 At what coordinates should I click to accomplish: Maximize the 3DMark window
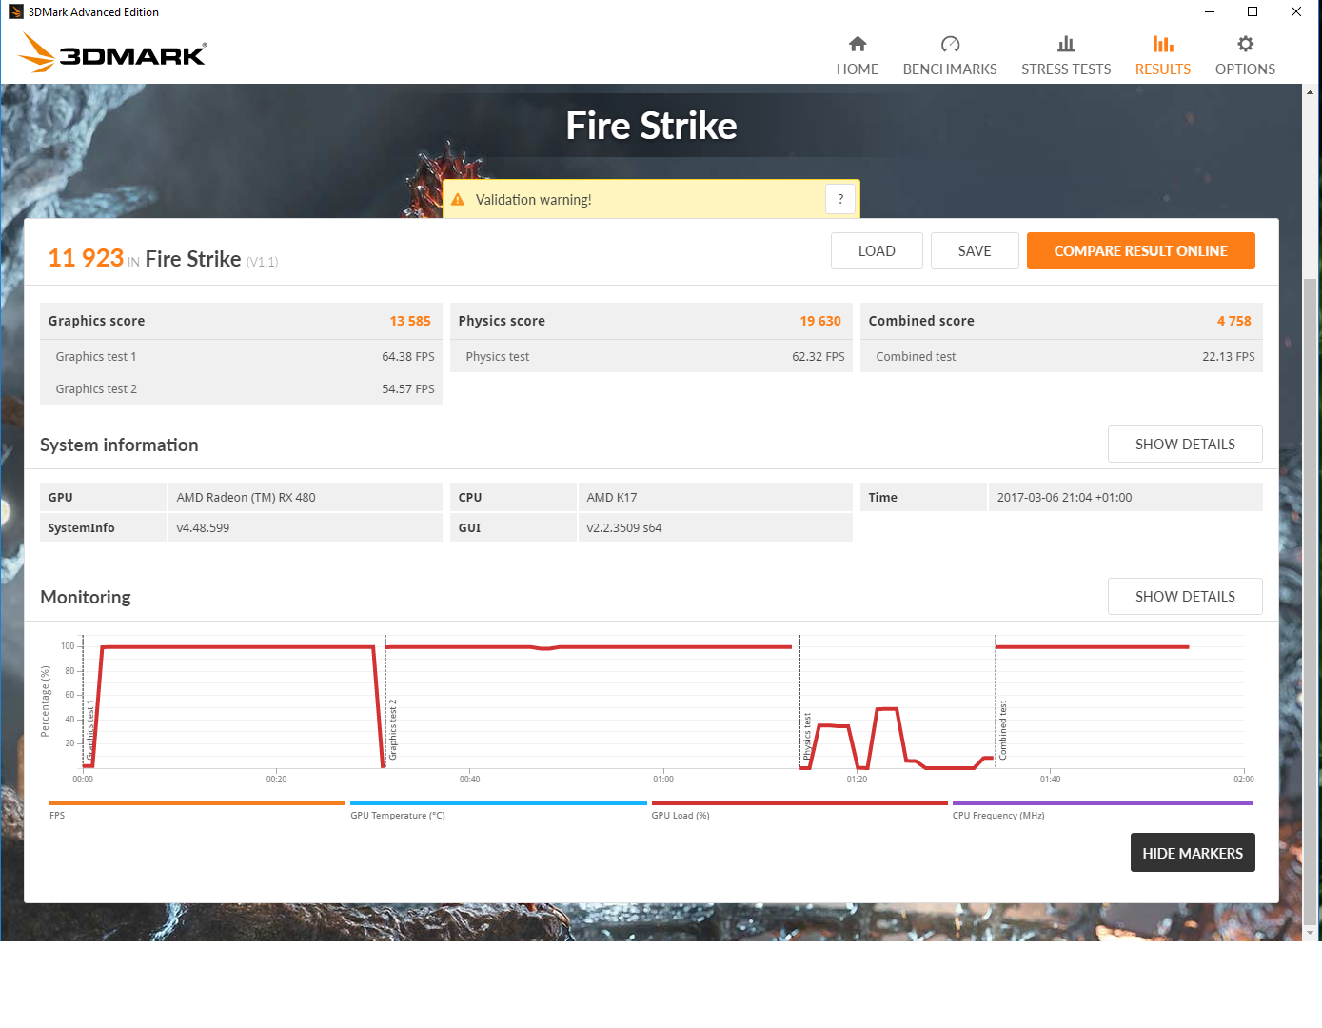(x=1253, y=11)
